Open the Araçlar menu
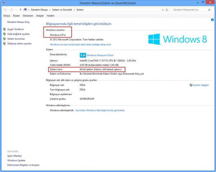The image size is (216, 172). coord(40,16)
